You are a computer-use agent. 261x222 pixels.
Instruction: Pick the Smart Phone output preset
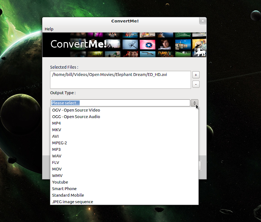pos(124,188)
